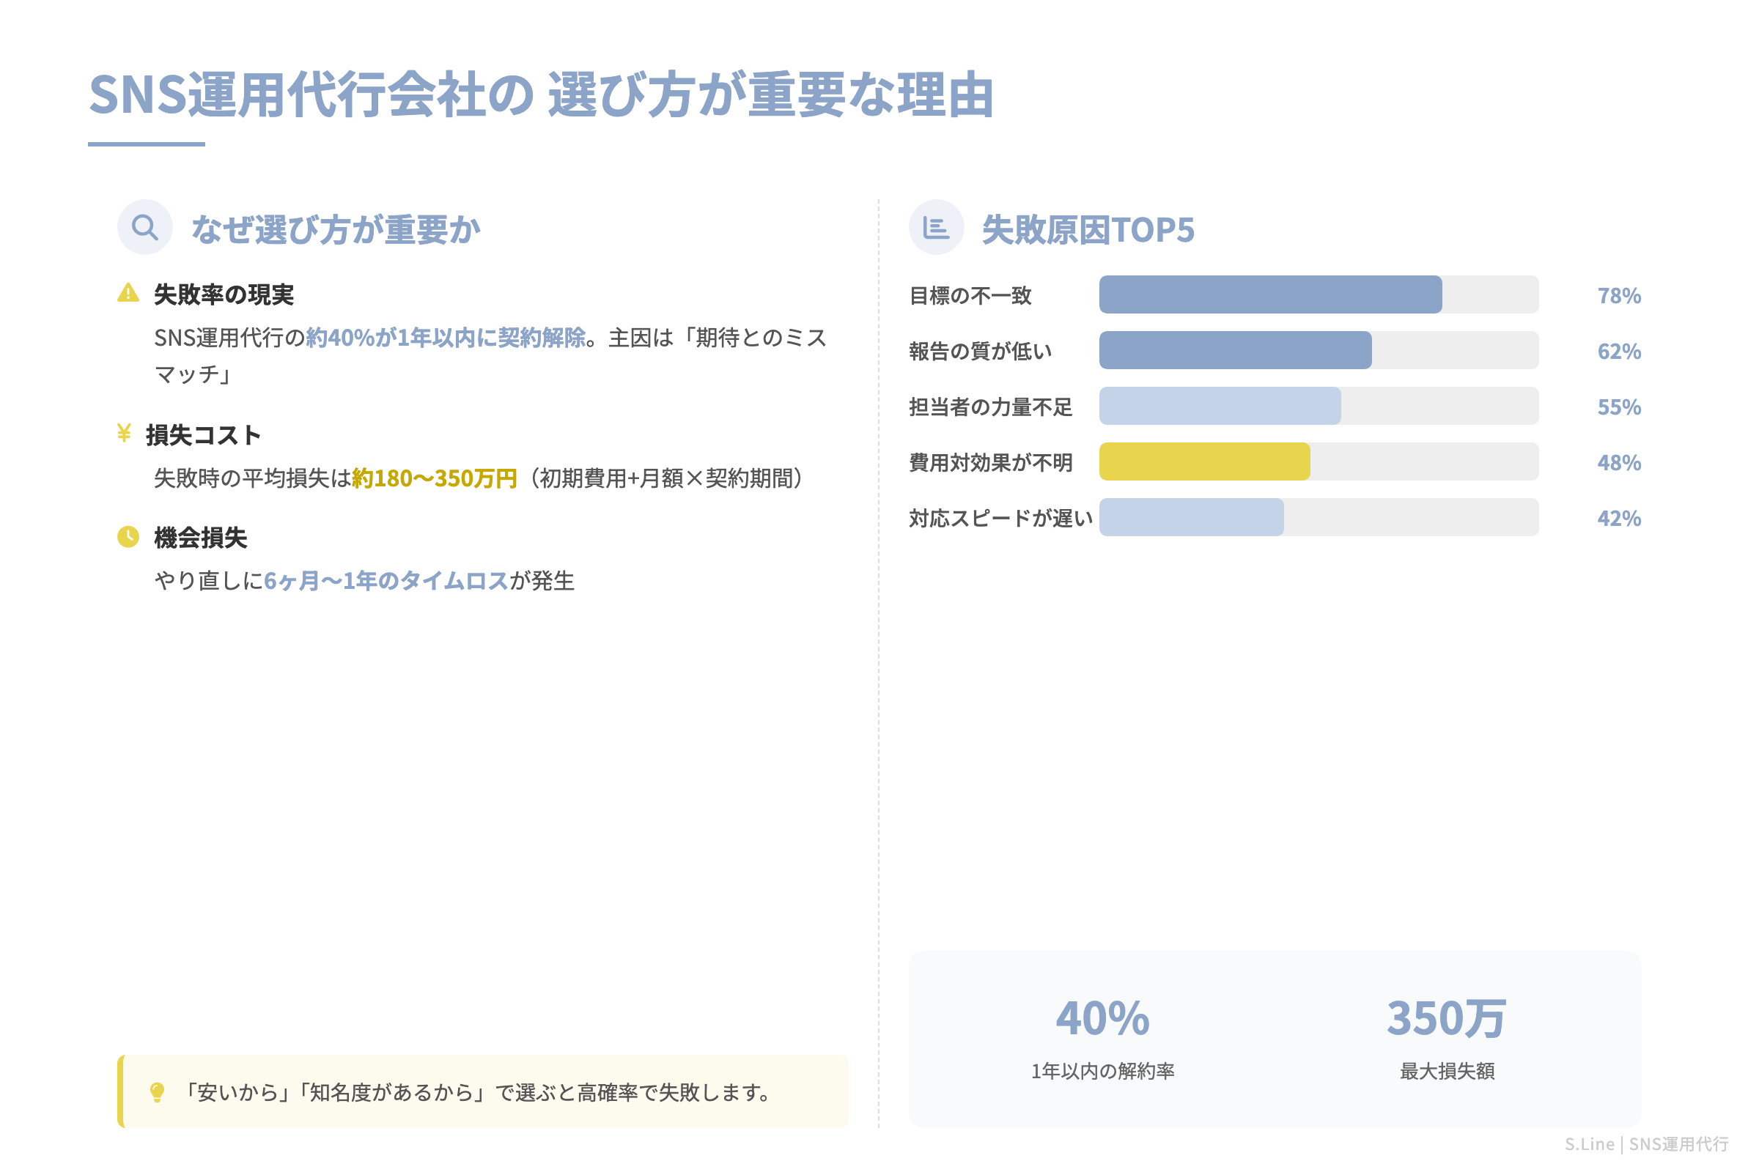Click the magnifying glass icon beside なぜ選び方が重要か
The height and width of the screenshot is (1172, 1759).
[x=144, y=226]
